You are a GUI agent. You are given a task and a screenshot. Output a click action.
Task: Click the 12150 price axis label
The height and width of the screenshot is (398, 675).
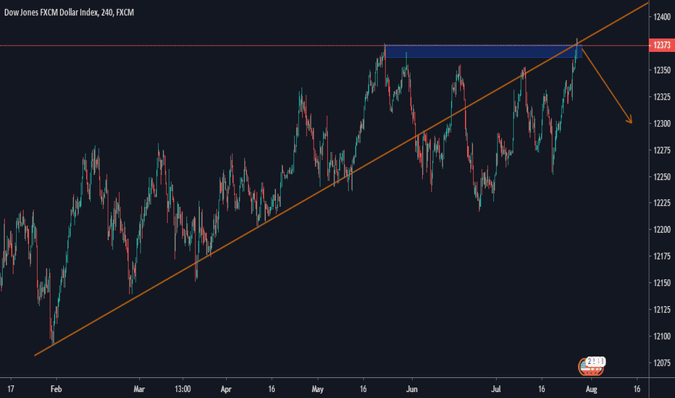pyautogui.click(x=662, y=283)
